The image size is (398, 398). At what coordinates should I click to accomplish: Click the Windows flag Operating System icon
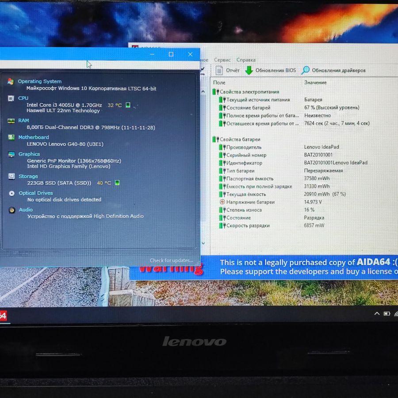coord(11,81)
